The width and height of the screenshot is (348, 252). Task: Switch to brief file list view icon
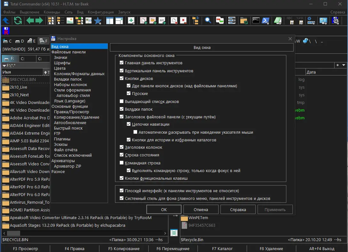pos(51,21)
